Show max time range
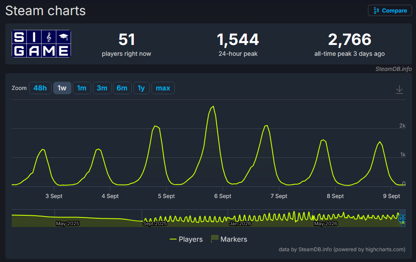416x262 pixels. tap(163, 88)
